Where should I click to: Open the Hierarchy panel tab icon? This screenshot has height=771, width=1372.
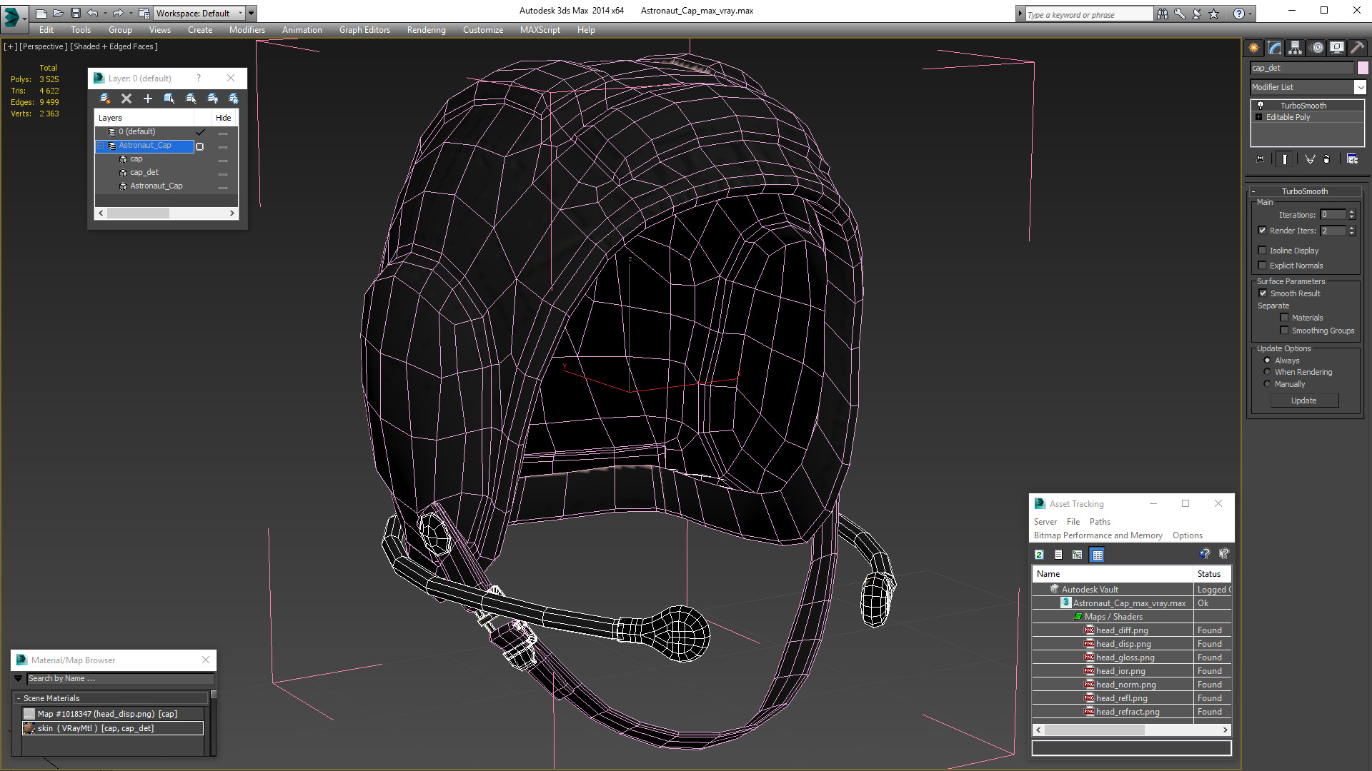1296,48
